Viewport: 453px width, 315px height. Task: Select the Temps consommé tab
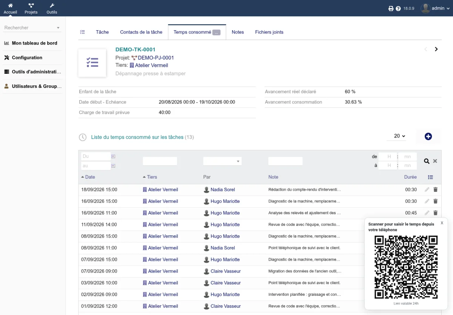click(x=197, y=32)
